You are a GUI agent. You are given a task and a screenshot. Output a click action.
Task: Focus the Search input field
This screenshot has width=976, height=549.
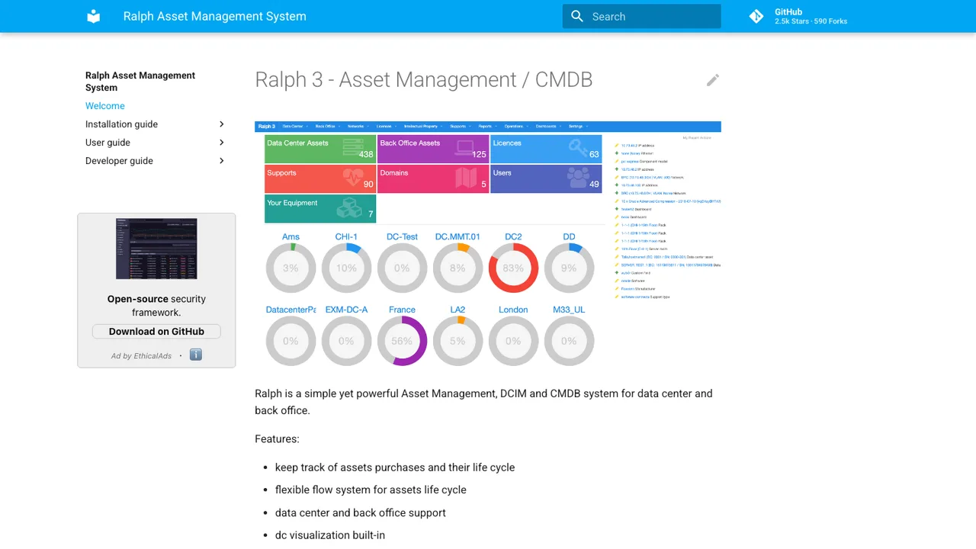[x=642, y=16]
